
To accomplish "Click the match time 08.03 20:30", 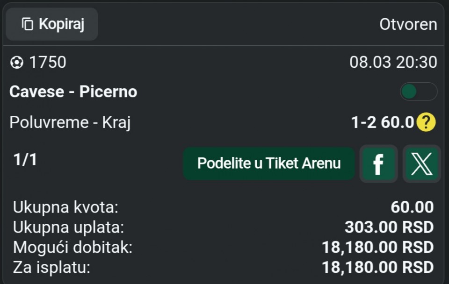I will (393, 62).
